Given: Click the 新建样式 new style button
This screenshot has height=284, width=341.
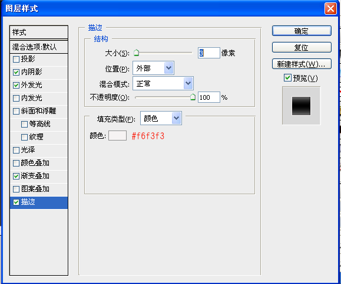Looking at the screenshot, I should 302,64.
